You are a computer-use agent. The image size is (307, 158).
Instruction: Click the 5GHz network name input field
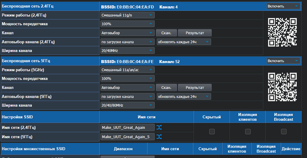pos(127,137)
